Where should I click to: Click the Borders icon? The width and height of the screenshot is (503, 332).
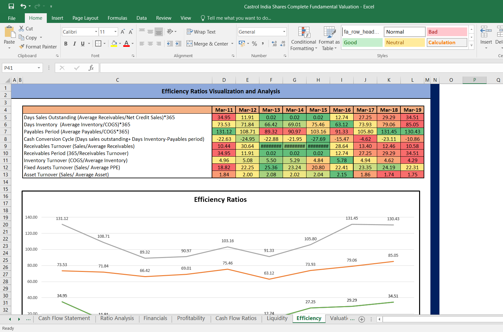coord(98,44)
